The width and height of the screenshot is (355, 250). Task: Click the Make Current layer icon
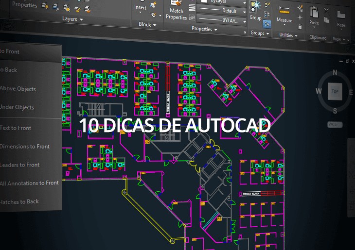(x=56, y=7)
